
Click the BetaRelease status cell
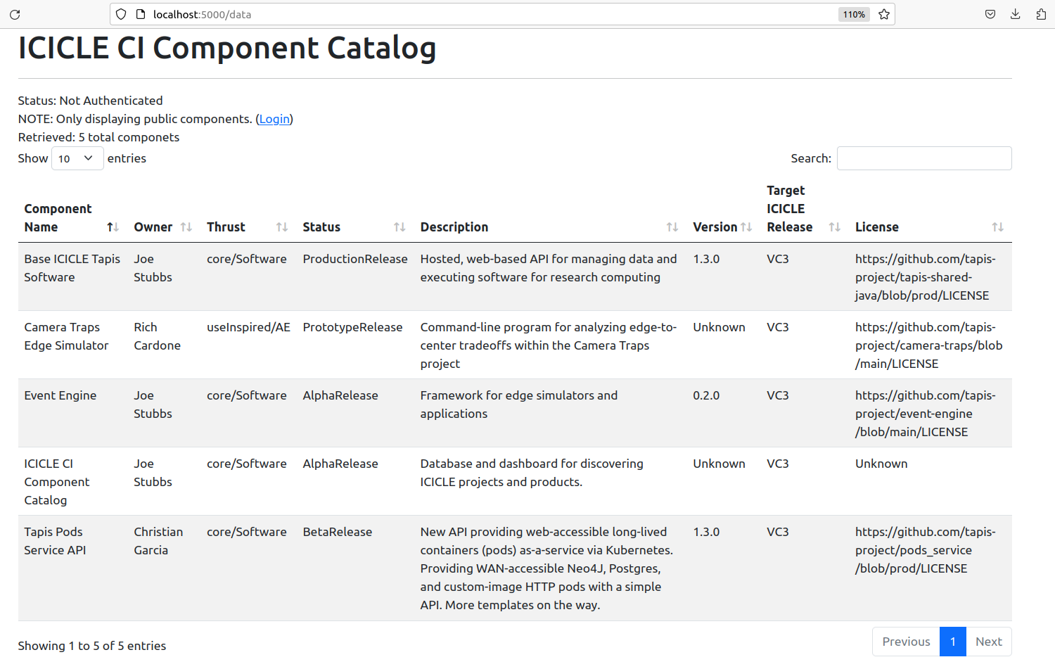click(338, 532)
